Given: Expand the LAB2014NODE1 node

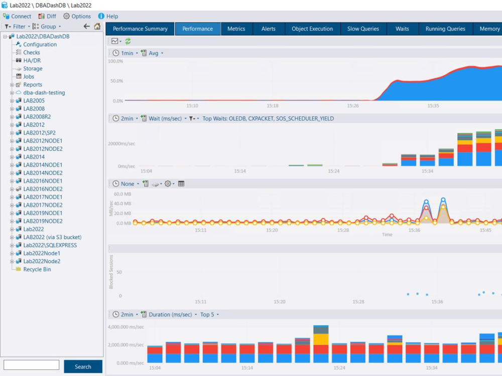Looking at the screenshot, I should 12,165.
